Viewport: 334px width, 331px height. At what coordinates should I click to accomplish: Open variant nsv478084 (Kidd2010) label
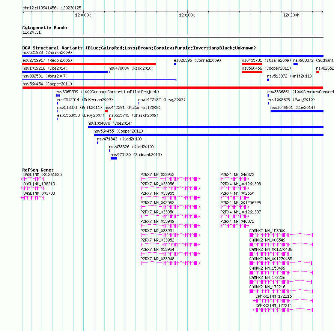[131, 68]
